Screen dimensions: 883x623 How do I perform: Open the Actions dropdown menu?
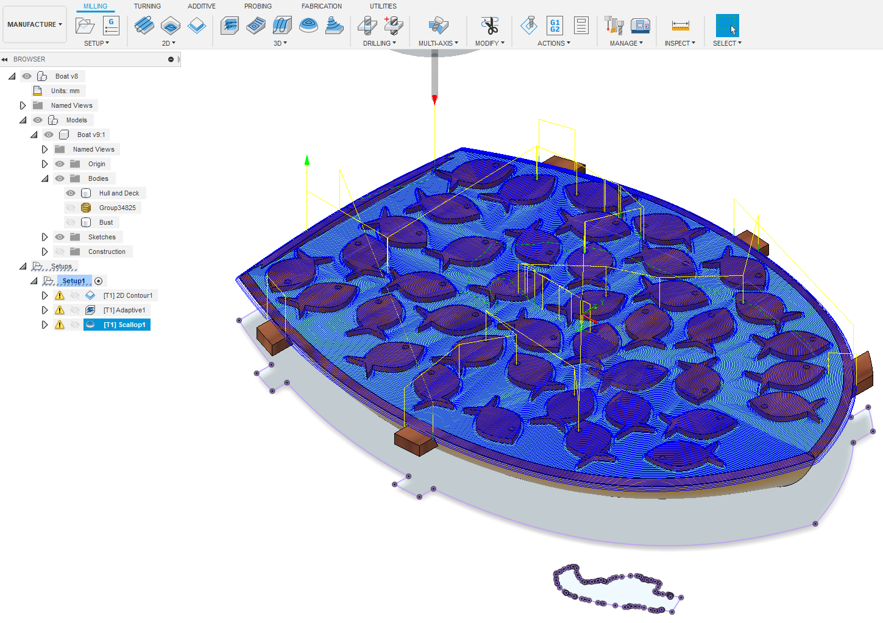[554, 43]
